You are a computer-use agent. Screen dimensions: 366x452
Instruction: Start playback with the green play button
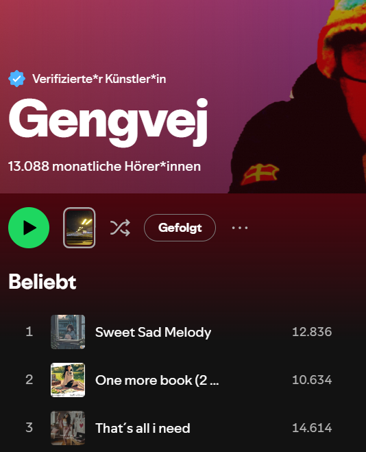click(29, 228)
